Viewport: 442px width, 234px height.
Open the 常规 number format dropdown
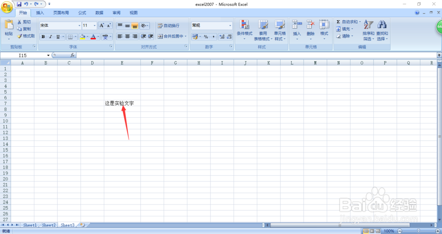pos(230,26)
